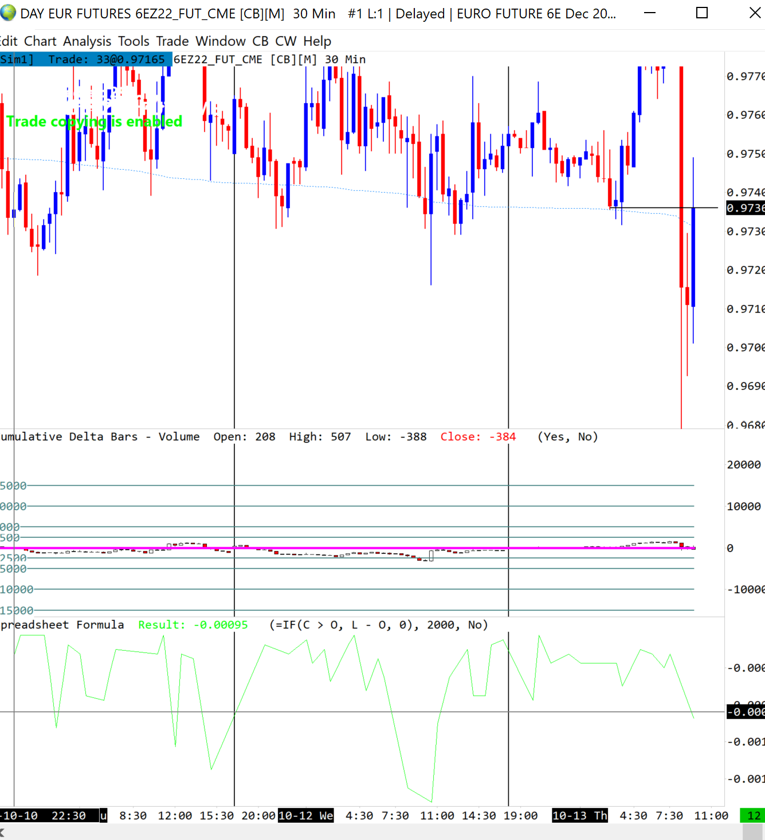Click the Trade 33@0.97165 position label

pyautogui.click(x=106, y=60)
